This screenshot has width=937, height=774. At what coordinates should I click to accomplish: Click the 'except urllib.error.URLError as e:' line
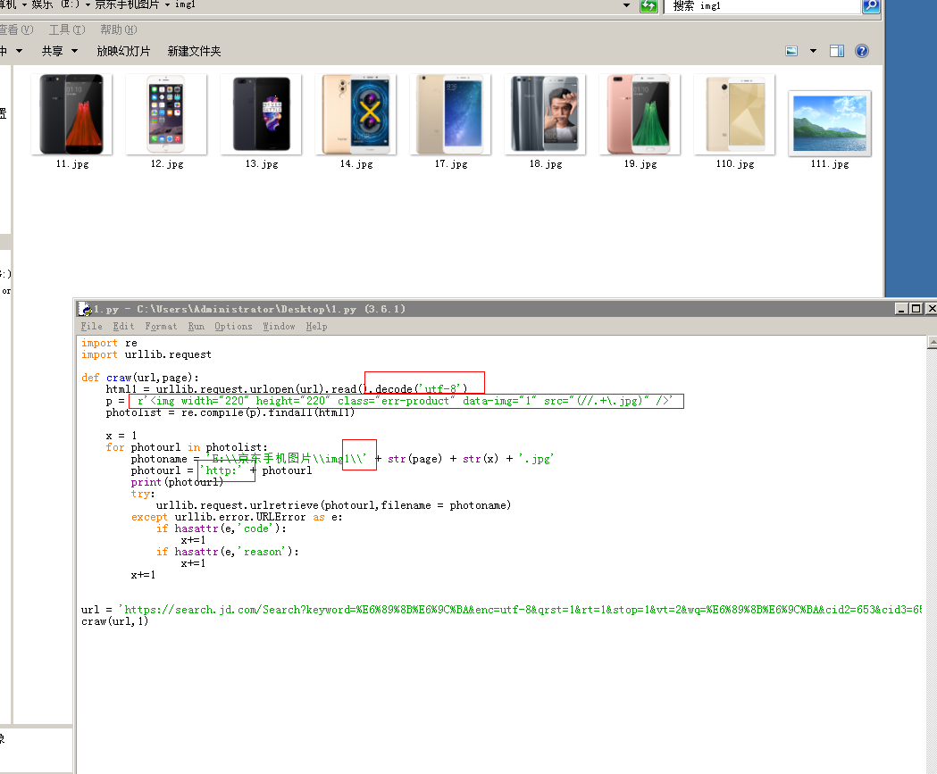pyautogui.click(x=238, y=517)
